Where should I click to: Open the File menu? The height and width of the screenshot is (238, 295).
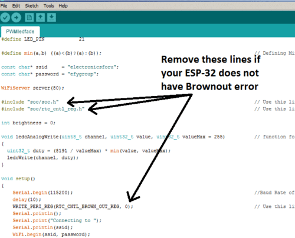(4, 6)
